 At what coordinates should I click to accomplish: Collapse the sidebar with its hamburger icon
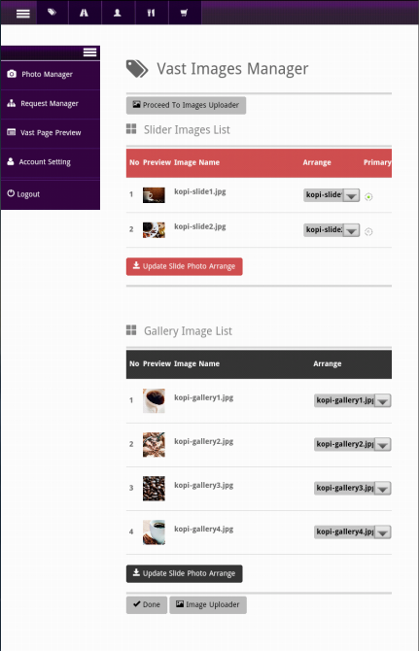tap(89, 52)
